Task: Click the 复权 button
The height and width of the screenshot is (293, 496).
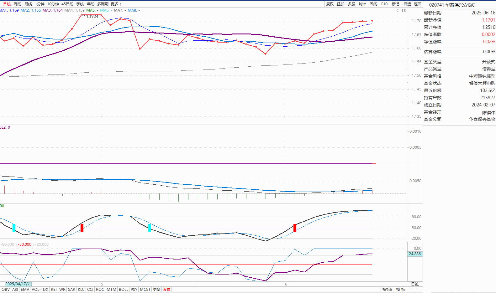Action: coord(330,4)
